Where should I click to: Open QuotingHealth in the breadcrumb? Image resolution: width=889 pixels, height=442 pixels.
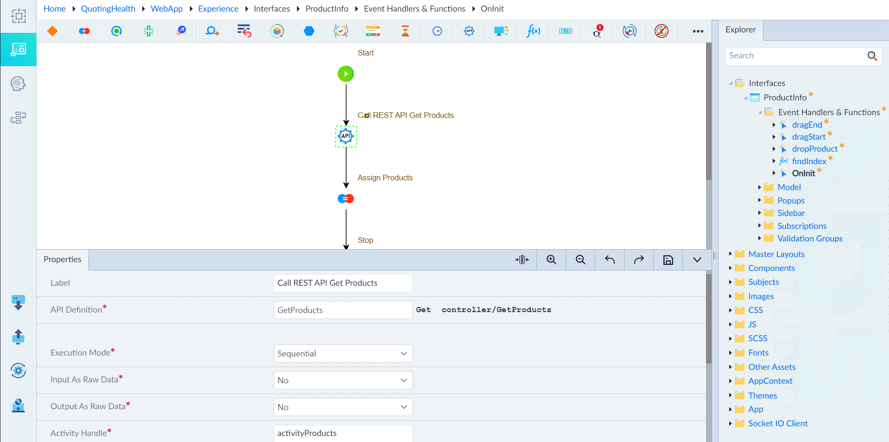click(x=108, y=9)
